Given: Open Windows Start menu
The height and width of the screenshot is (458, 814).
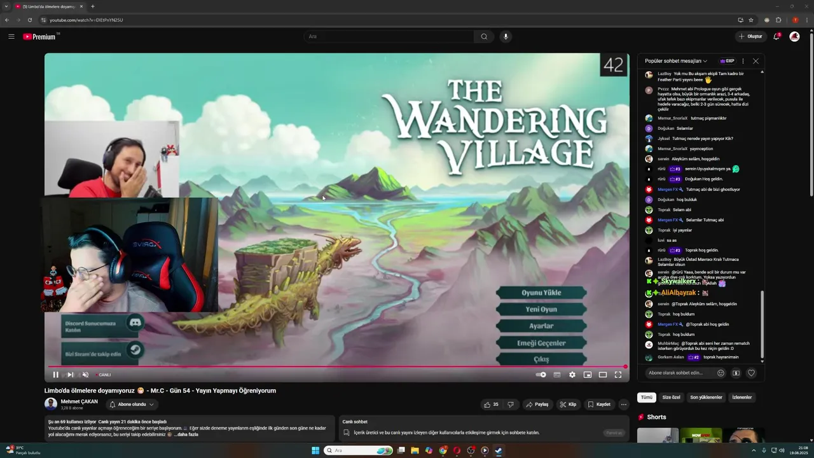Looking at the screenshot, I should click(x=315, y=450).
